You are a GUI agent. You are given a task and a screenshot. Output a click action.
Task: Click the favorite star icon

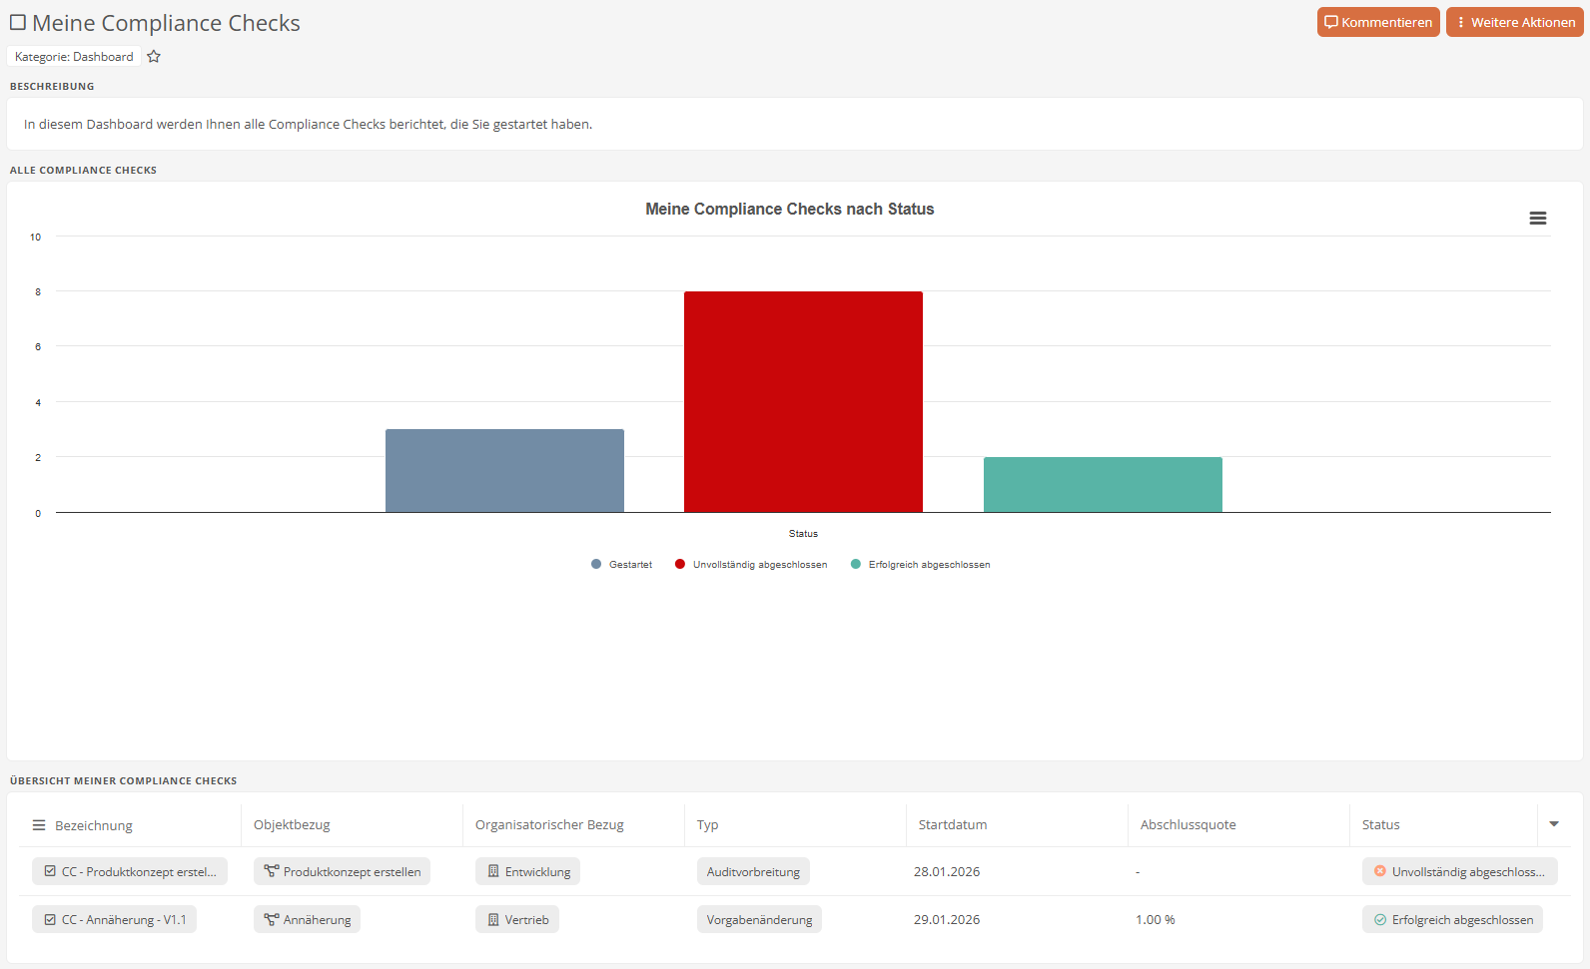tap(154, 57)
